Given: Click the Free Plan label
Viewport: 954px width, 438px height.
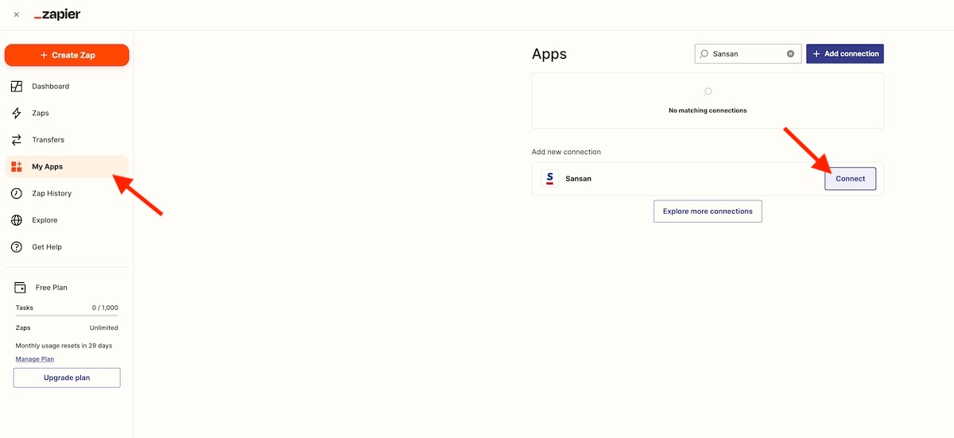Looking at the screenshot, I should (x=52, y=288).
